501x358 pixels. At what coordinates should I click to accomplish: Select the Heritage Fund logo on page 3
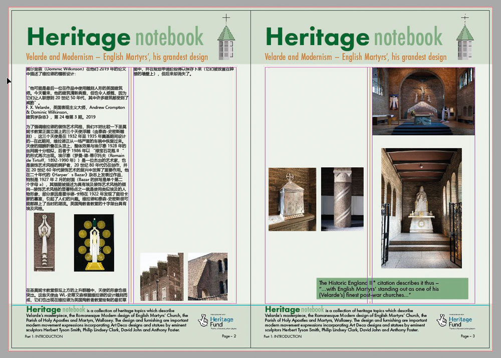456,321
